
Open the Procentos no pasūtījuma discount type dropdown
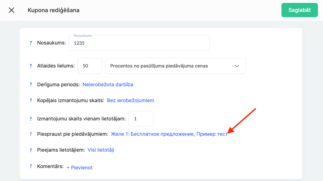click(175, 66)
